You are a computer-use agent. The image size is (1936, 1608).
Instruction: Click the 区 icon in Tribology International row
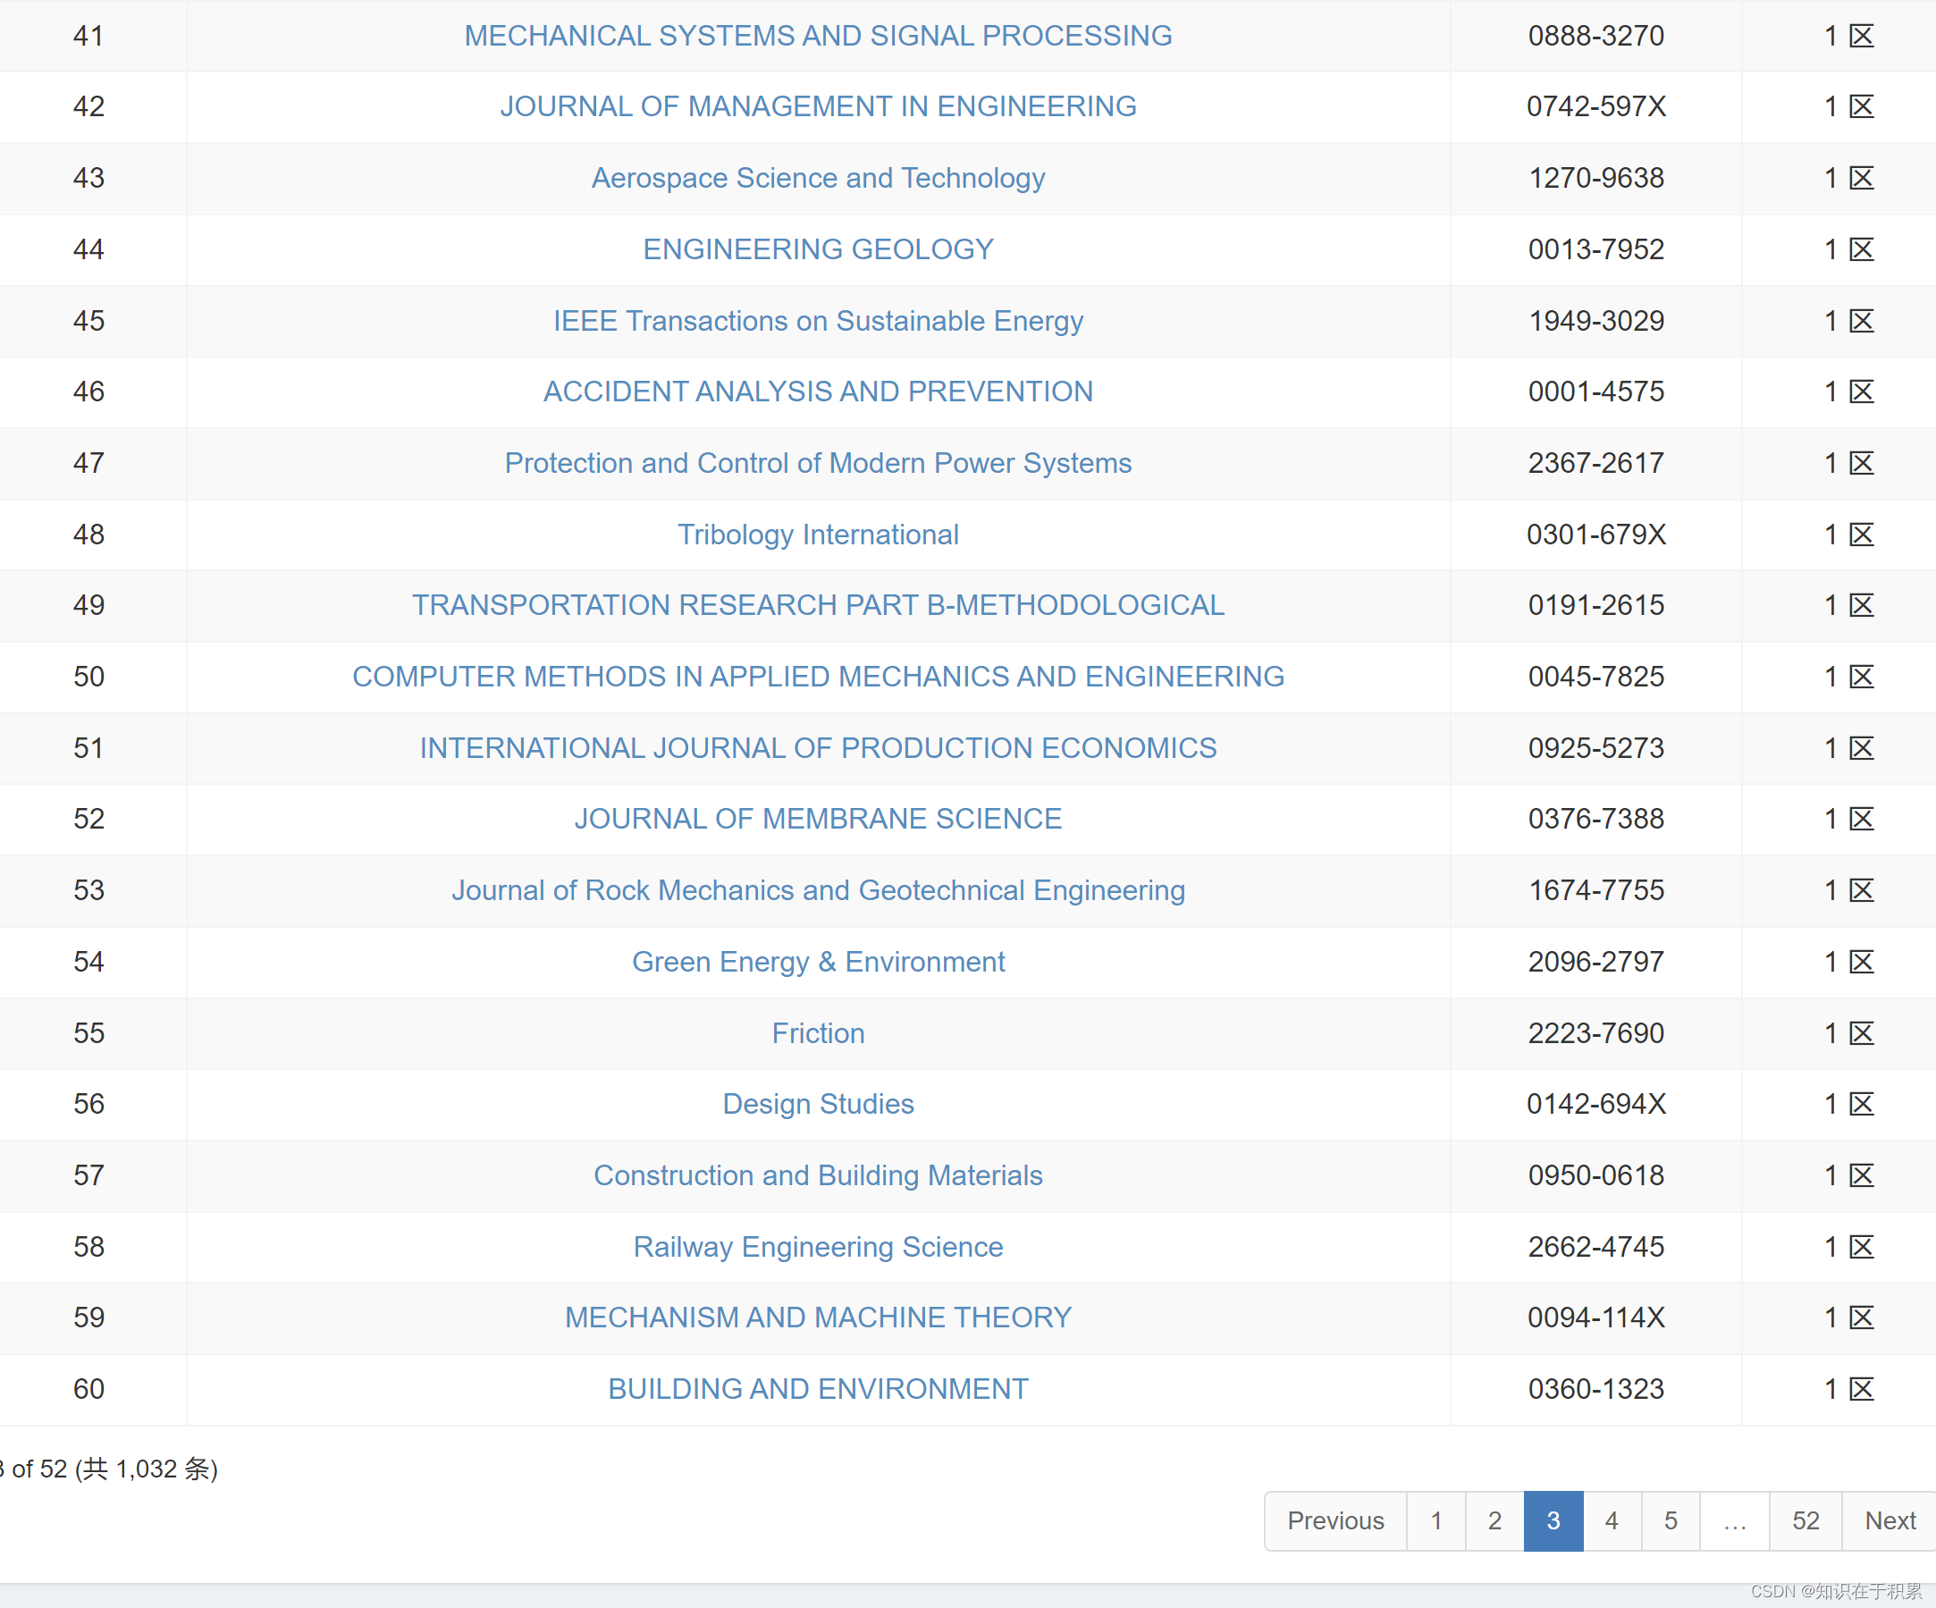[x=1861, y=535]
